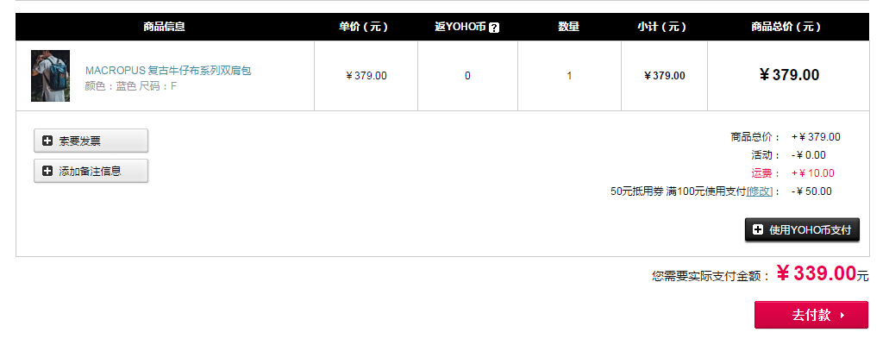Open the MACROPUS 复古牛仔布系列双肩包 product link
Viewport: 889px width, 351px height.
[x=168, y=71]
